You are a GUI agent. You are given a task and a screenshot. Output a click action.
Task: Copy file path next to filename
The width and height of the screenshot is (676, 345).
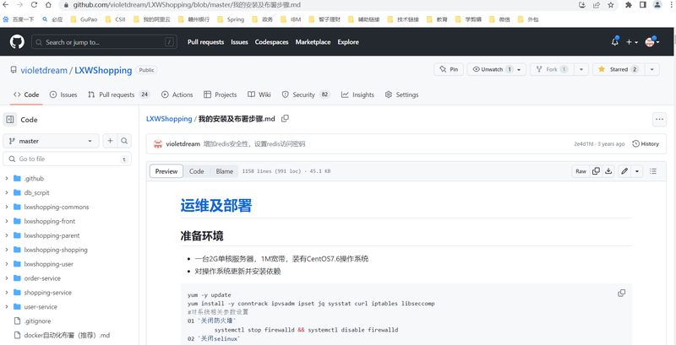(x=285, y=120)
